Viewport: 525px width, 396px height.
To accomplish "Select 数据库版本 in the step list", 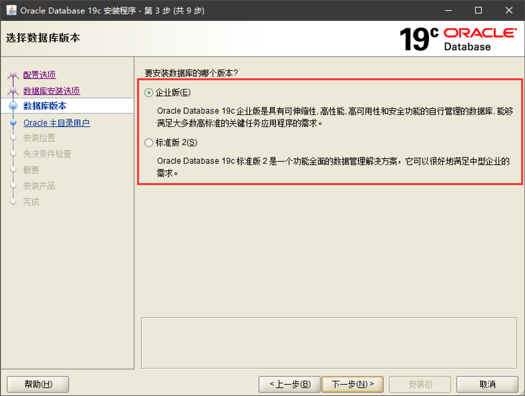I will click(x=45, y=106).
